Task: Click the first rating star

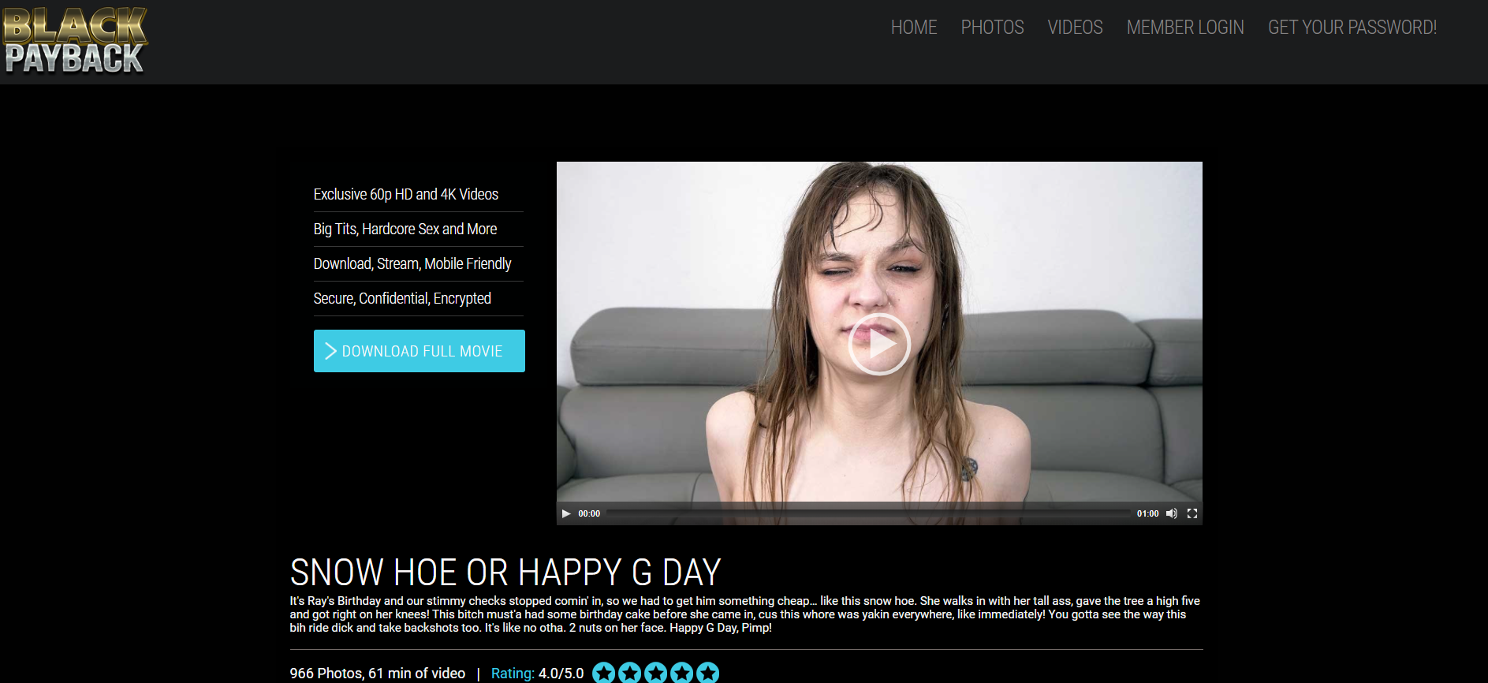Action: pyautogui.click(x=604, y=673)
